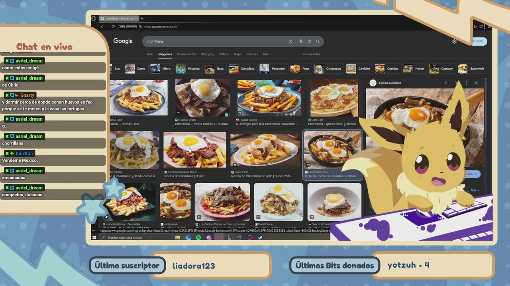510x286 pixels.
Task: Select the Churrasco filter chip
Action: 329,69
